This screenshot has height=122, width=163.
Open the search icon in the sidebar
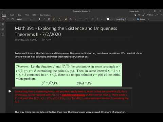pos(3,29)
